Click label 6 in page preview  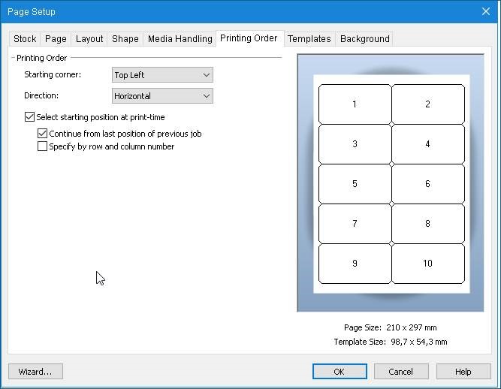(427, 184)
